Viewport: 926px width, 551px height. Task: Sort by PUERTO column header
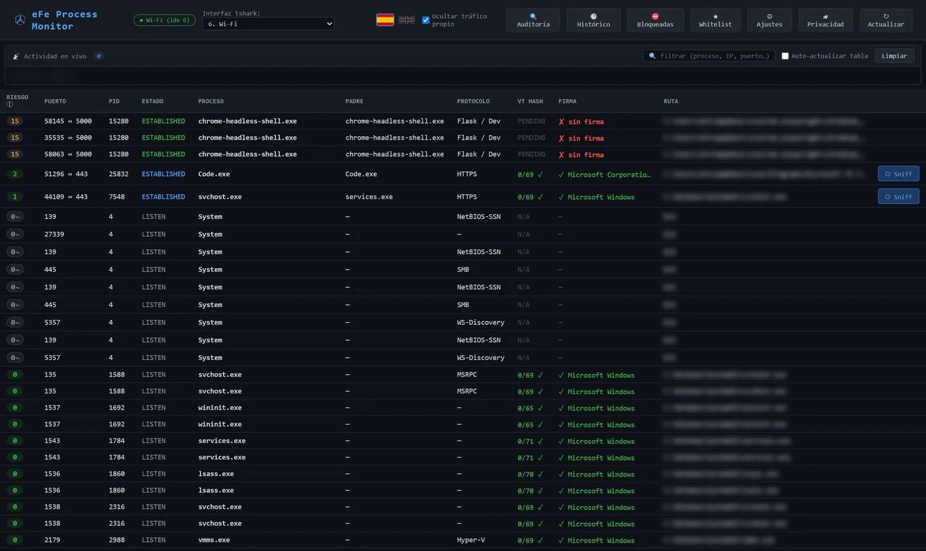coord(55,101)
